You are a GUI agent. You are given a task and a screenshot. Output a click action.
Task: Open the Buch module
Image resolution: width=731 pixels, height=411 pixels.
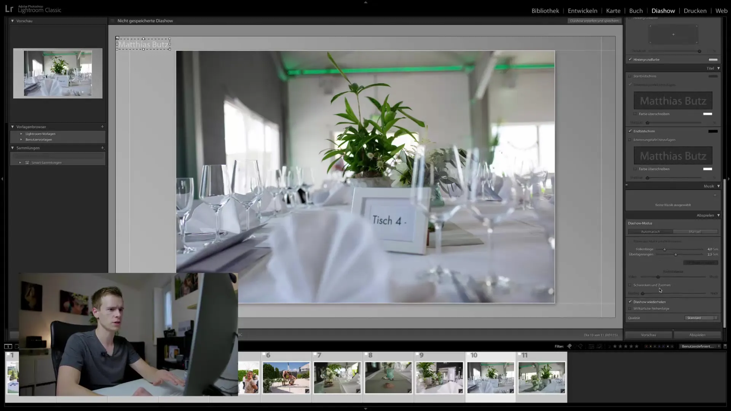[x=636, y=11]
